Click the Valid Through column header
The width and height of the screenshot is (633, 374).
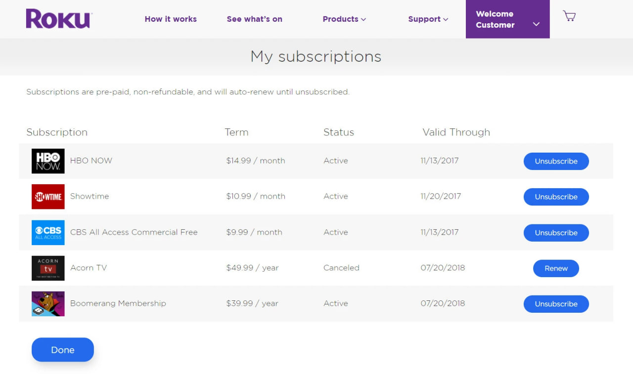(x=456, y=132)
